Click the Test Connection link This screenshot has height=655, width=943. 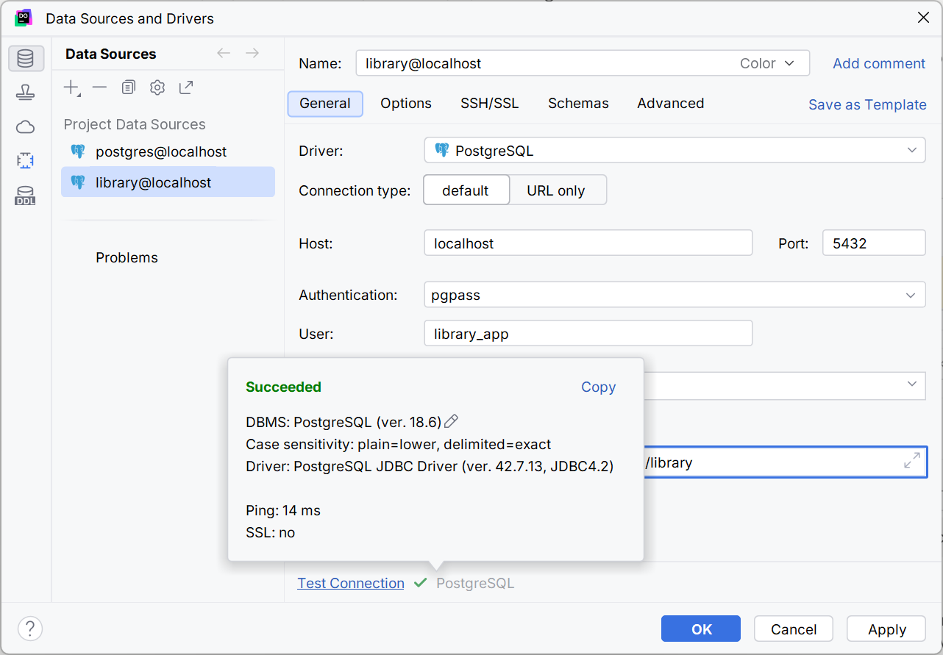(x=351, y=583)
